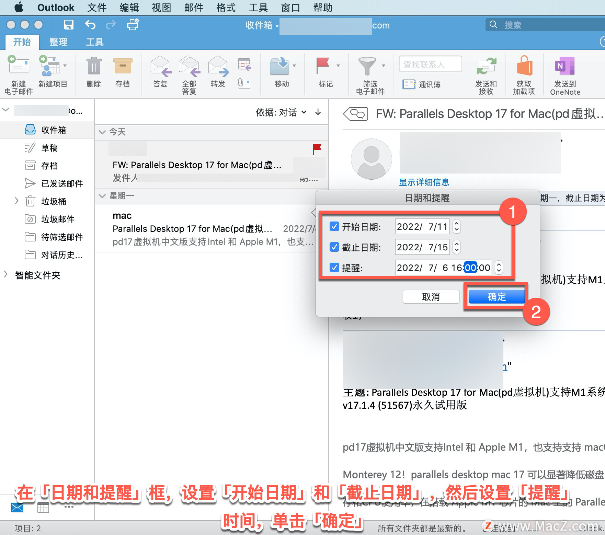
Task: Open the mac Parallels Desktop message
Action: (x=212, y=228)
